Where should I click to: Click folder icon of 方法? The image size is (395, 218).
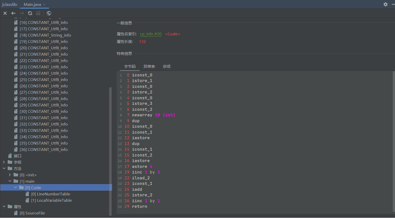[10, 168]
